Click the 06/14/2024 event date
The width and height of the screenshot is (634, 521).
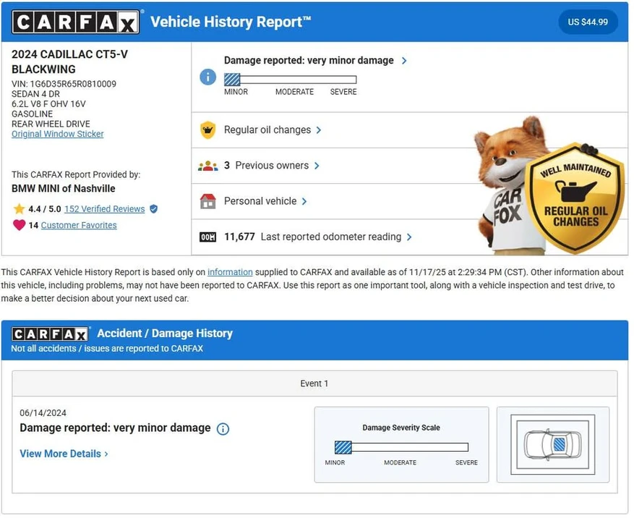point(43,415)
